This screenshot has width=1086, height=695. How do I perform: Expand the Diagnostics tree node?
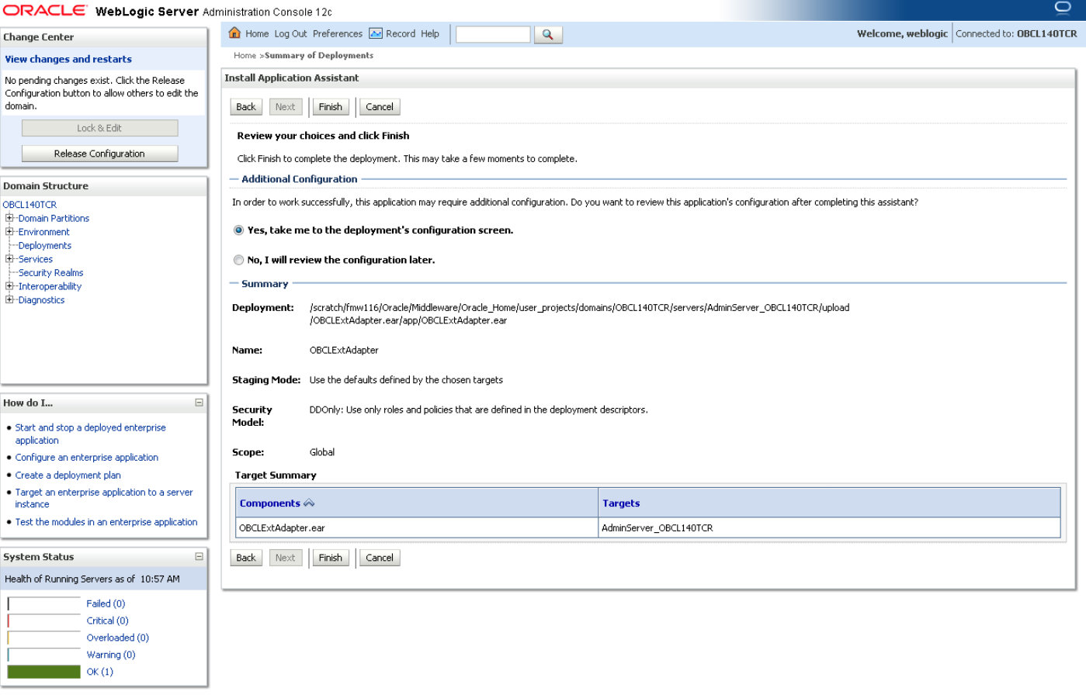[x=8, y=299]
